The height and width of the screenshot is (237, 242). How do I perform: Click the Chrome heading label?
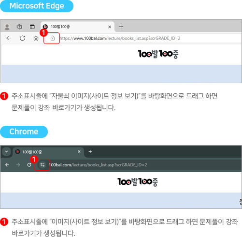point(24,132)
